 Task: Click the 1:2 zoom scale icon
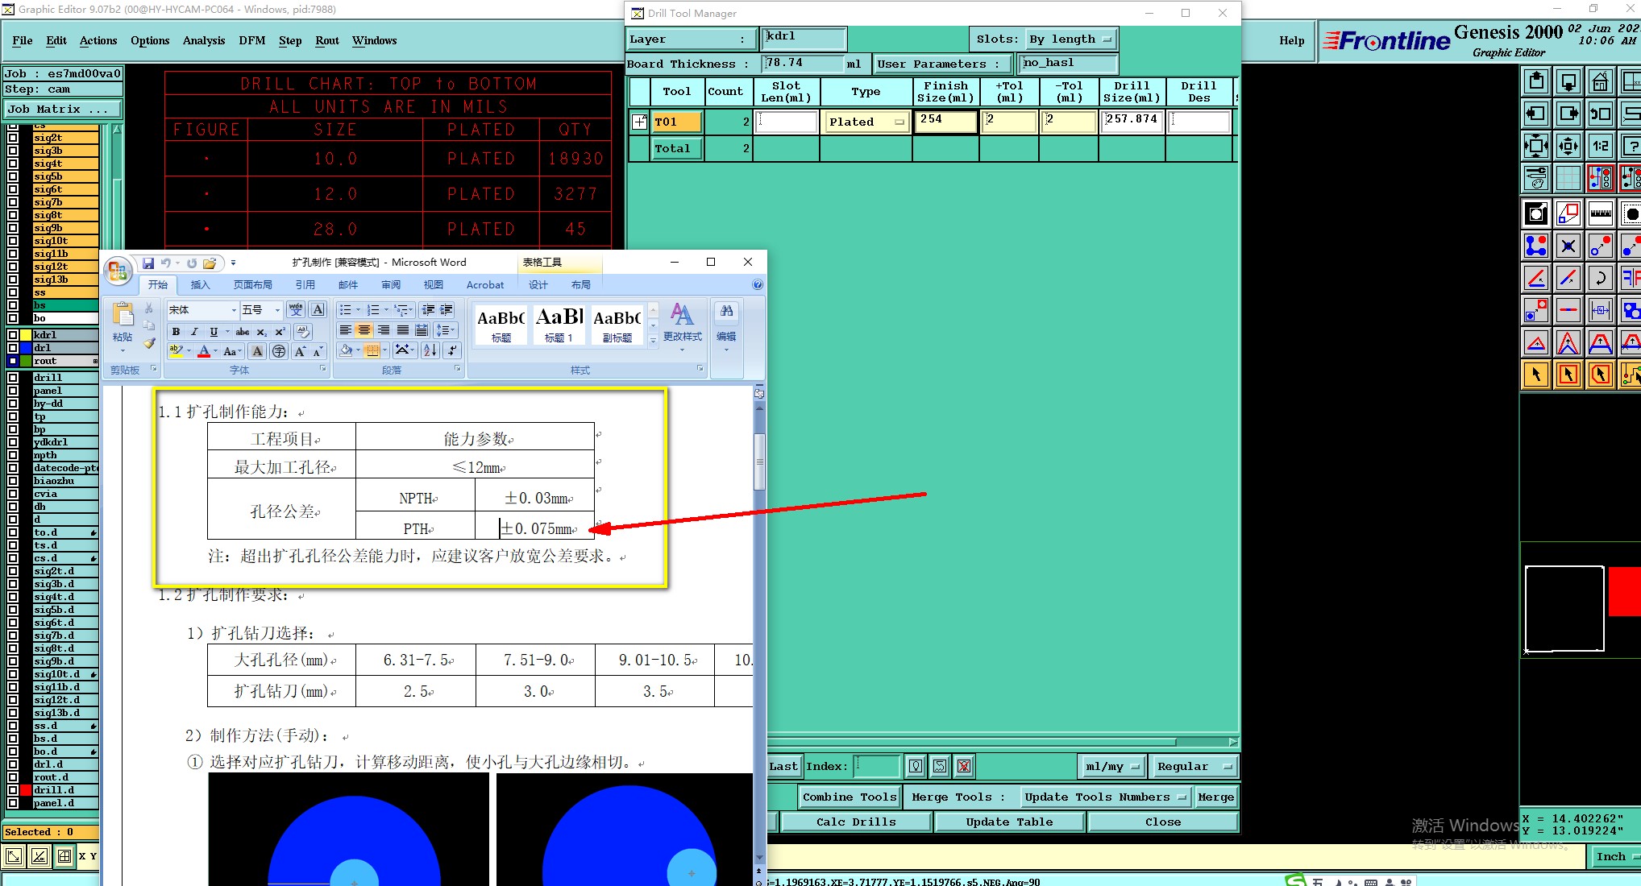(1600, 146)
